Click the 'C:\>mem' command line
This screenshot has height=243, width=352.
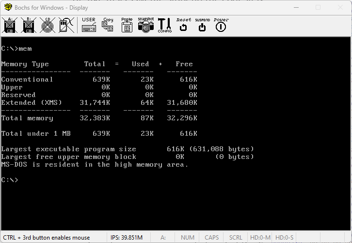pyautogui.click(x=16, y=49)
